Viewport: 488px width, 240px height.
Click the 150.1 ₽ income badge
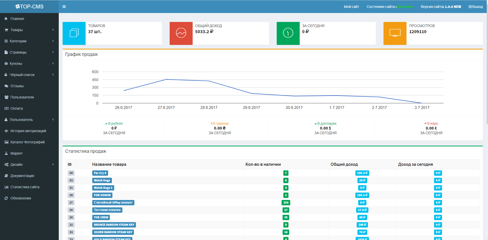[362, 195]
